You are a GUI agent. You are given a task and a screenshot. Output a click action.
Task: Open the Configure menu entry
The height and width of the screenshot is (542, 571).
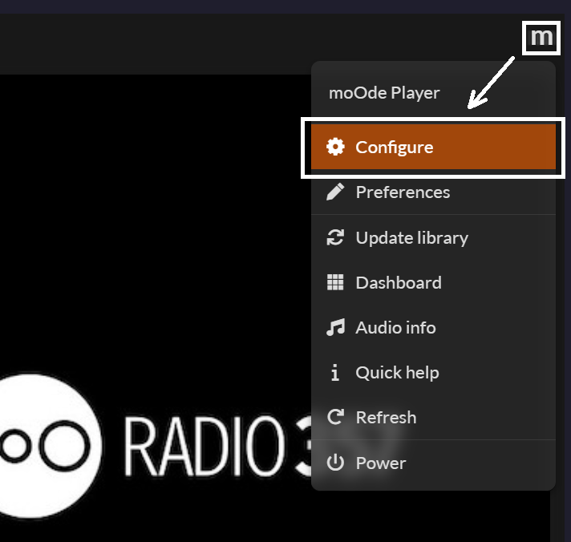click(x=394, y=148)
